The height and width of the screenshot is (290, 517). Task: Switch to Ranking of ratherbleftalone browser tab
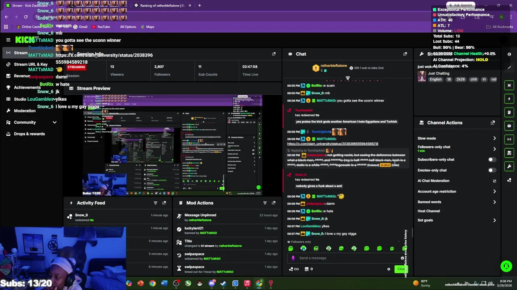162,6
